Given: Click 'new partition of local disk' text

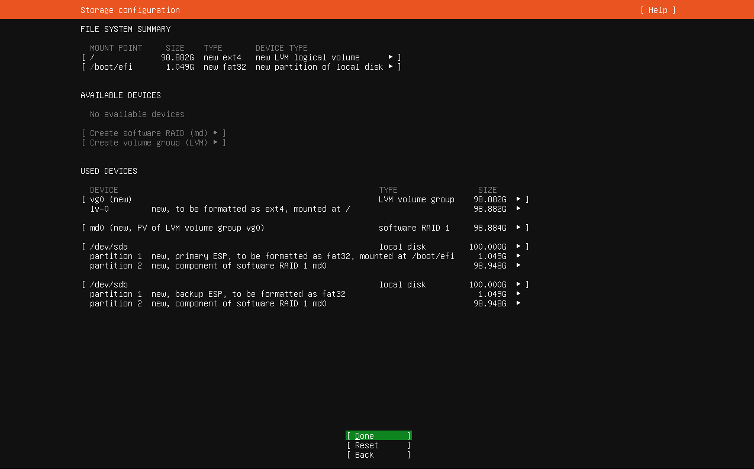Looking at the screenshot, I should tap(320, 67).
